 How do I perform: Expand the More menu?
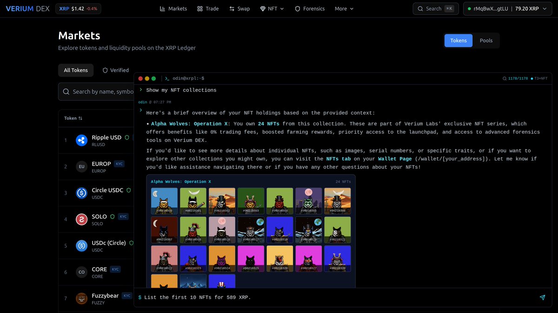click(x=344, y=8)
